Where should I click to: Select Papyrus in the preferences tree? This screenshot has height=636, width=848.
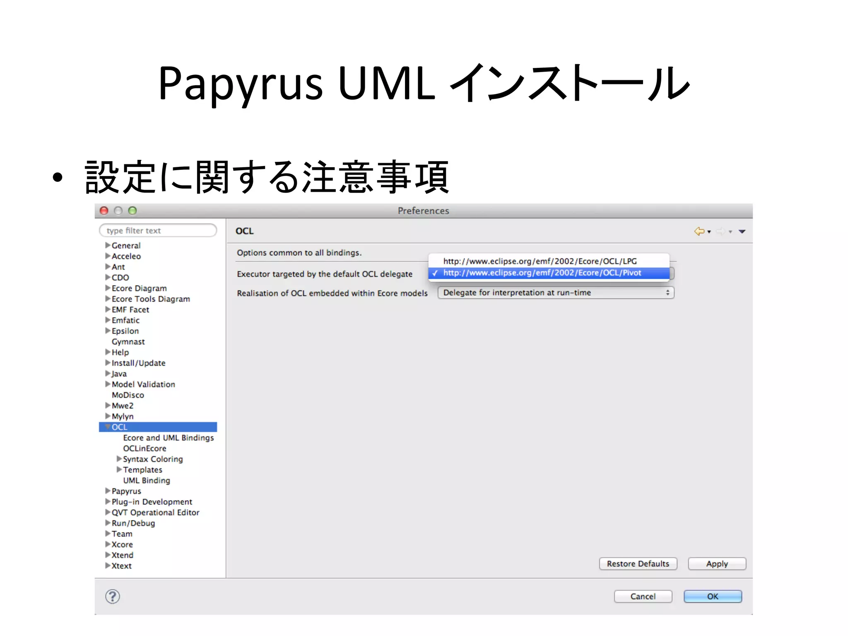point(126,491)
